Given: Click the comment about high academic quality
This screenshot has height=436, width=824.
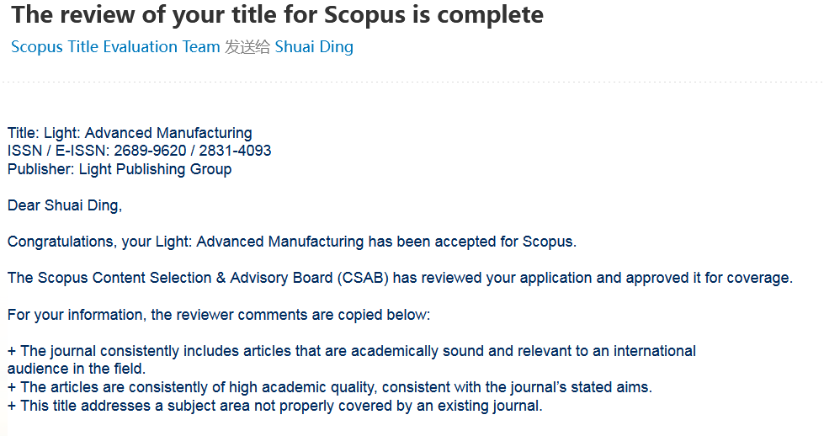Looking at the screenshot, I should (330, 387).
